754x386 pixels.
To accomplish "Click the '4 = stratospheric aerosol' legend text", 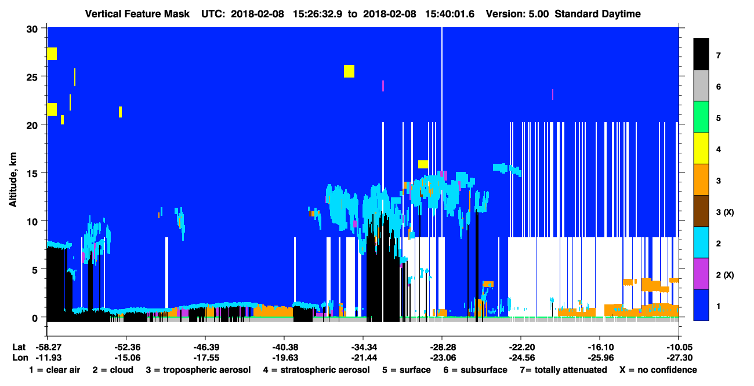I will tap(316, 370).
